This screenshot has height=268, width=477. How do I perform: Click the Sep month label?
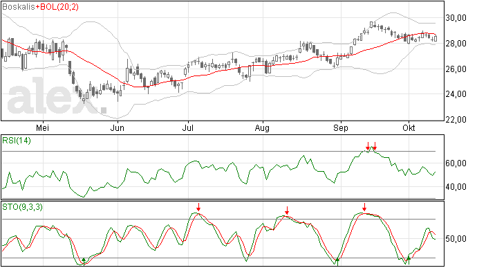(340, 128)
